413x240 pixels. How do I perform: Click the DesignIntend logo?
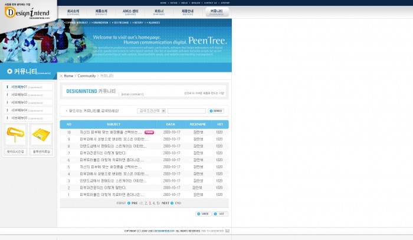point(27,13)
